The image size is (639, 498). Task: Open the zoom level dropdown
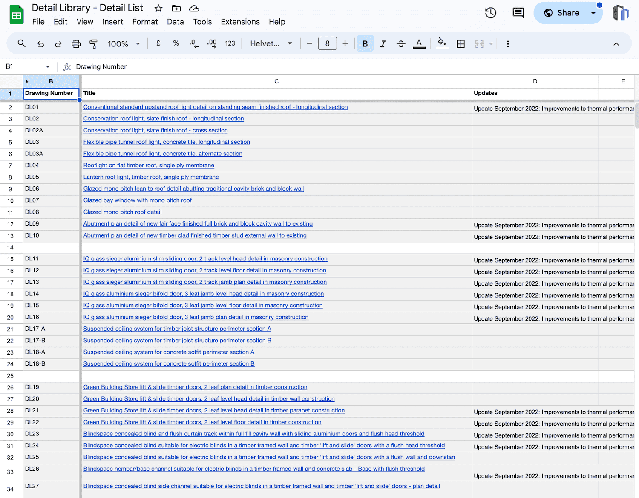click(124, 44)
